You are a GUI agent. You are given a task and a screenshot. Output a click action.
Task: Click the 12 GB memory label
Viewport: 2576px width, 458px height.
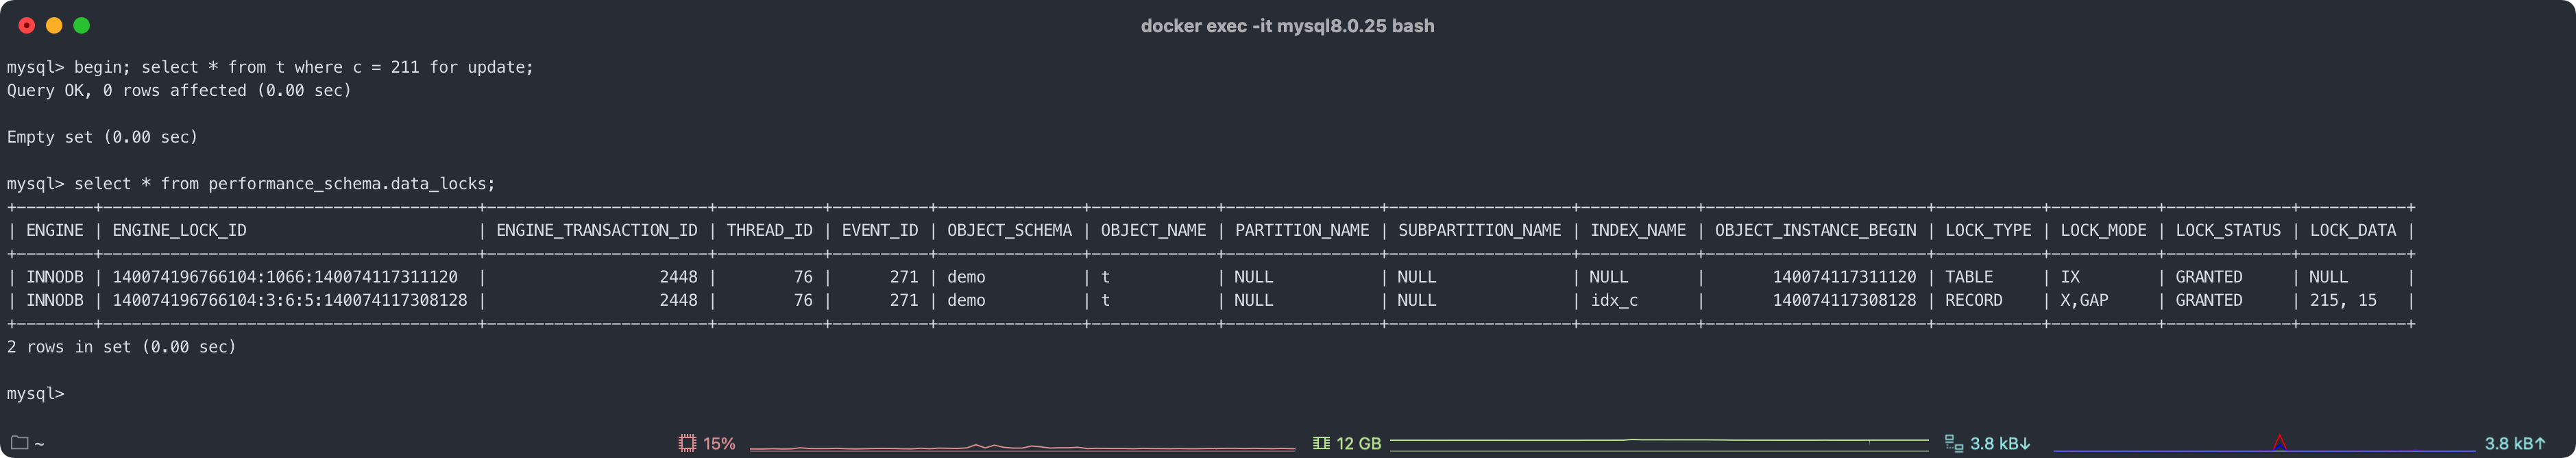click(x=1358, y=443)
